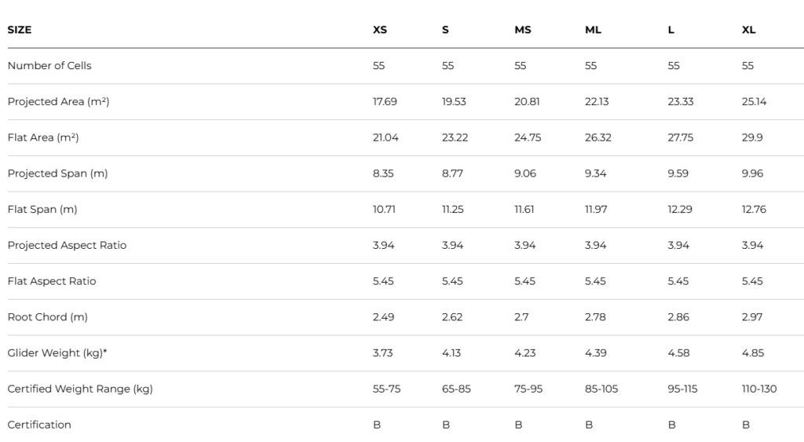The height and width of the screenshot is (442, 804).
Task: Click the Certification row label
Action: 39,425
